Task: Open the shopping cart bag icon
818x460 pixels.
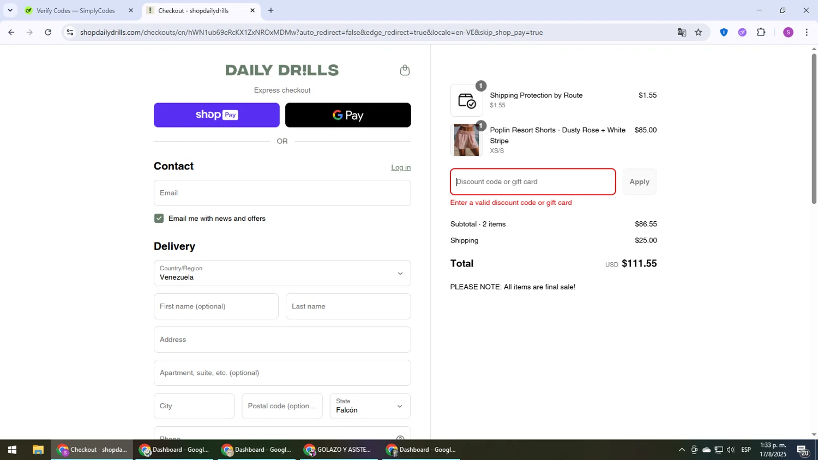Action: pos(405,70)
